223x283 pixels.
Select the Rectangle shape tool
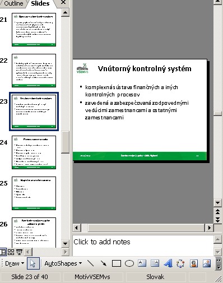point(117,263)
